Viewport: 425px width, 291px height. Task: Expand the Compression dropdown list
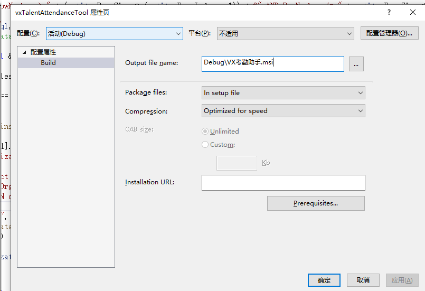point(283,111)
